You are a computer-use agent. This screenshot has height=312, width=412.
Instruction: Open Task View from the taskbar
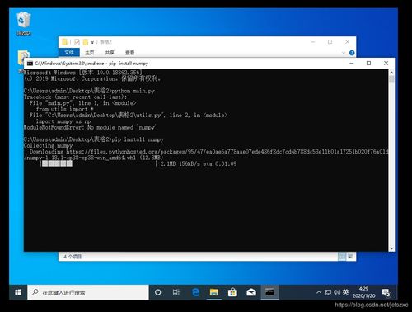pos(176,292)
